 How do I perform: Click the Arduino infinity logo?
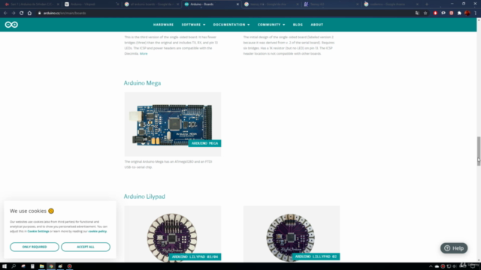tap(11, 25)
